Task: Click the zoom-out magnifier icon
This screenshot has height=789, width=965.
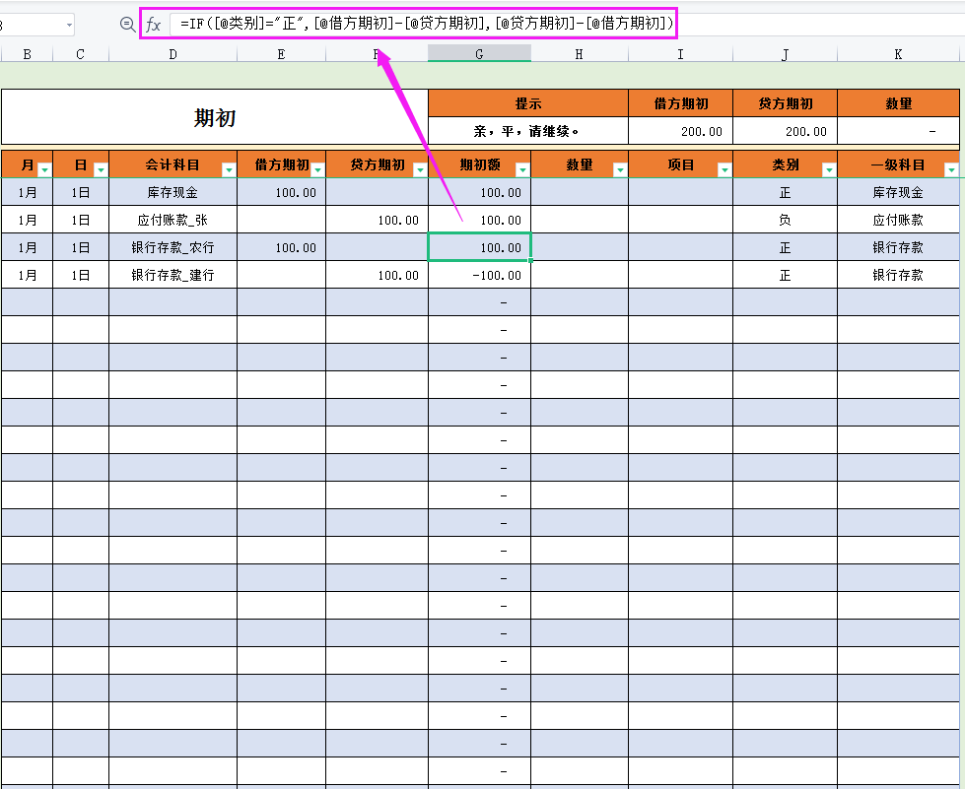Action: 126,25
